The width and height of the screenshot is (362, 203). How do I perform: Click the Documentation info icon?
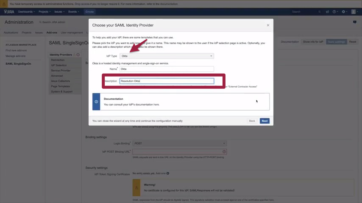tap(96, 101)
